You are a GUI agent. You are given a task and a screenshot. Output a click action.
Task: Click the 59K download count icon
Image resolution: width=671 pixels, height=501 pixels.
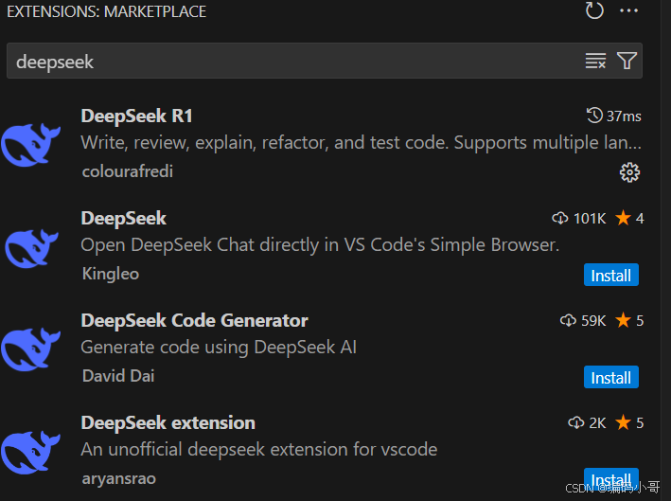pos(568,321)
